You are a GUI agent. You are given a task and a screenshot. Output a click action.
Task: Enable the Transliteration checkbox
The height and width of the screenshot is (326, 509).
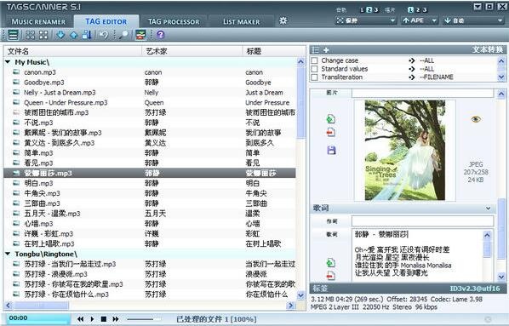point(314,77)
